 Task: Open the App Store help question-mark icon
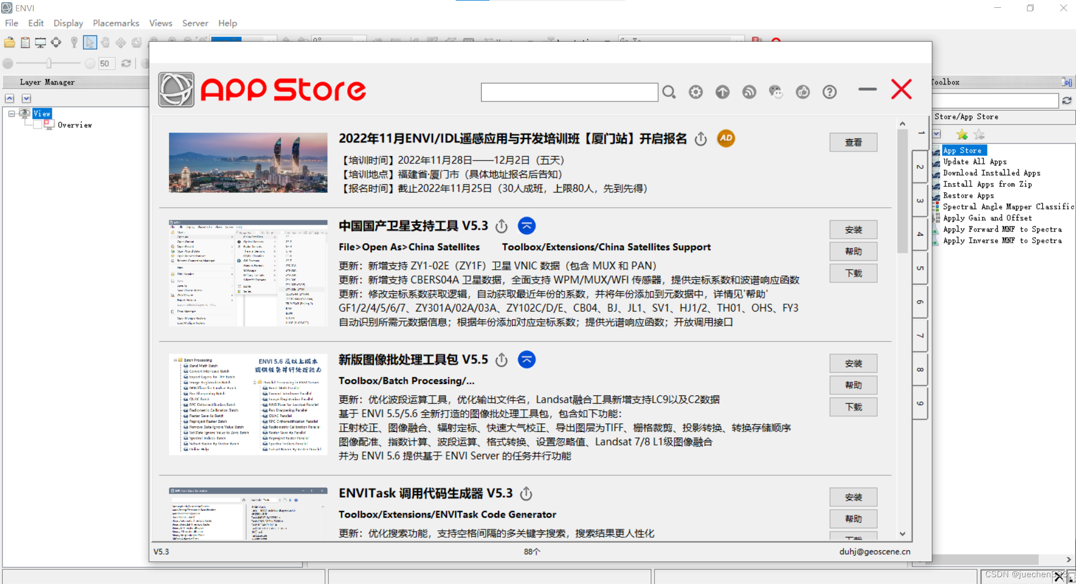tap(829, 92)
